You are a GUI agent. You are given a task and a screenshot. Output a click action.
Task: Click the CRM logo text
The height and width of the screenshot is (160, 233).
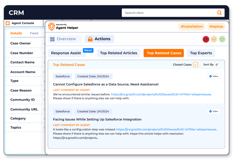(16, 13)
